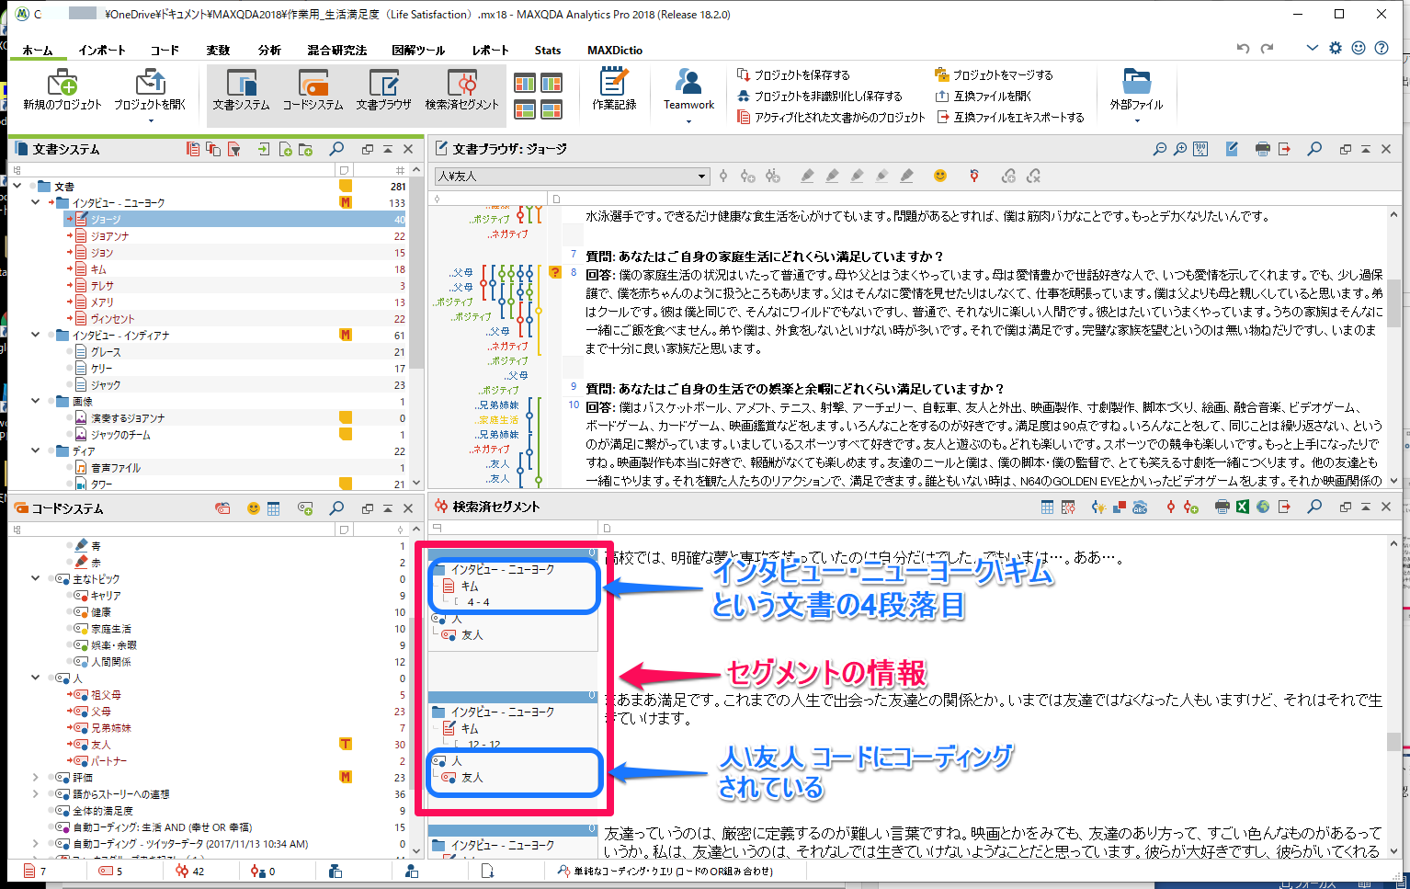Viewport: 1410px width, 889px height.
Task: Click the search magnifier in コードシステム panel
Action: (336, 508)
